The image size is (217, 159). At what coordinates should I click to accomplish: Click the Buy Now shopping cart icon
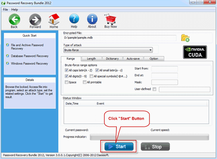pos(110,19)
